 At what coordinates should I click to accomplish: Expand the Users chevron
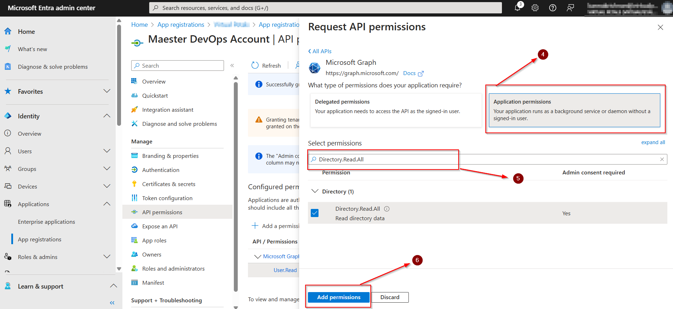click(x=107, y=151)
